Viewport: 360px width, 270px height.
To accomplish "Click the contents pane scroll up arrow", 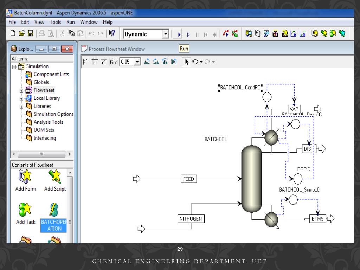I will (x=70, y=172).
